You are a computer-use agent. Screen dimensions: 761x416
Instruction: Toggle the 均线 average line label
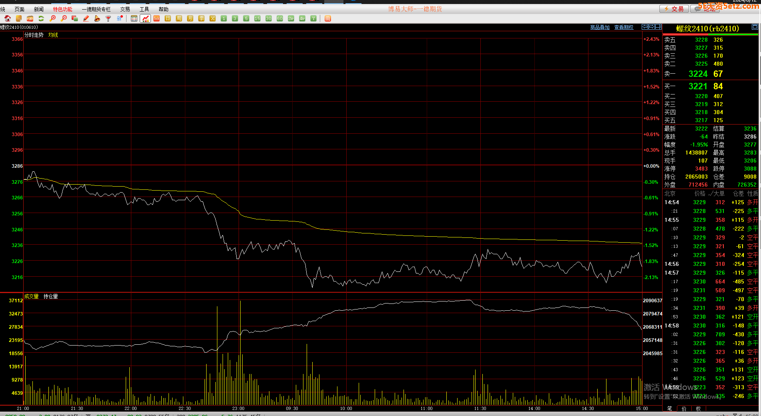pyautogui.click(x=53, y=35)
